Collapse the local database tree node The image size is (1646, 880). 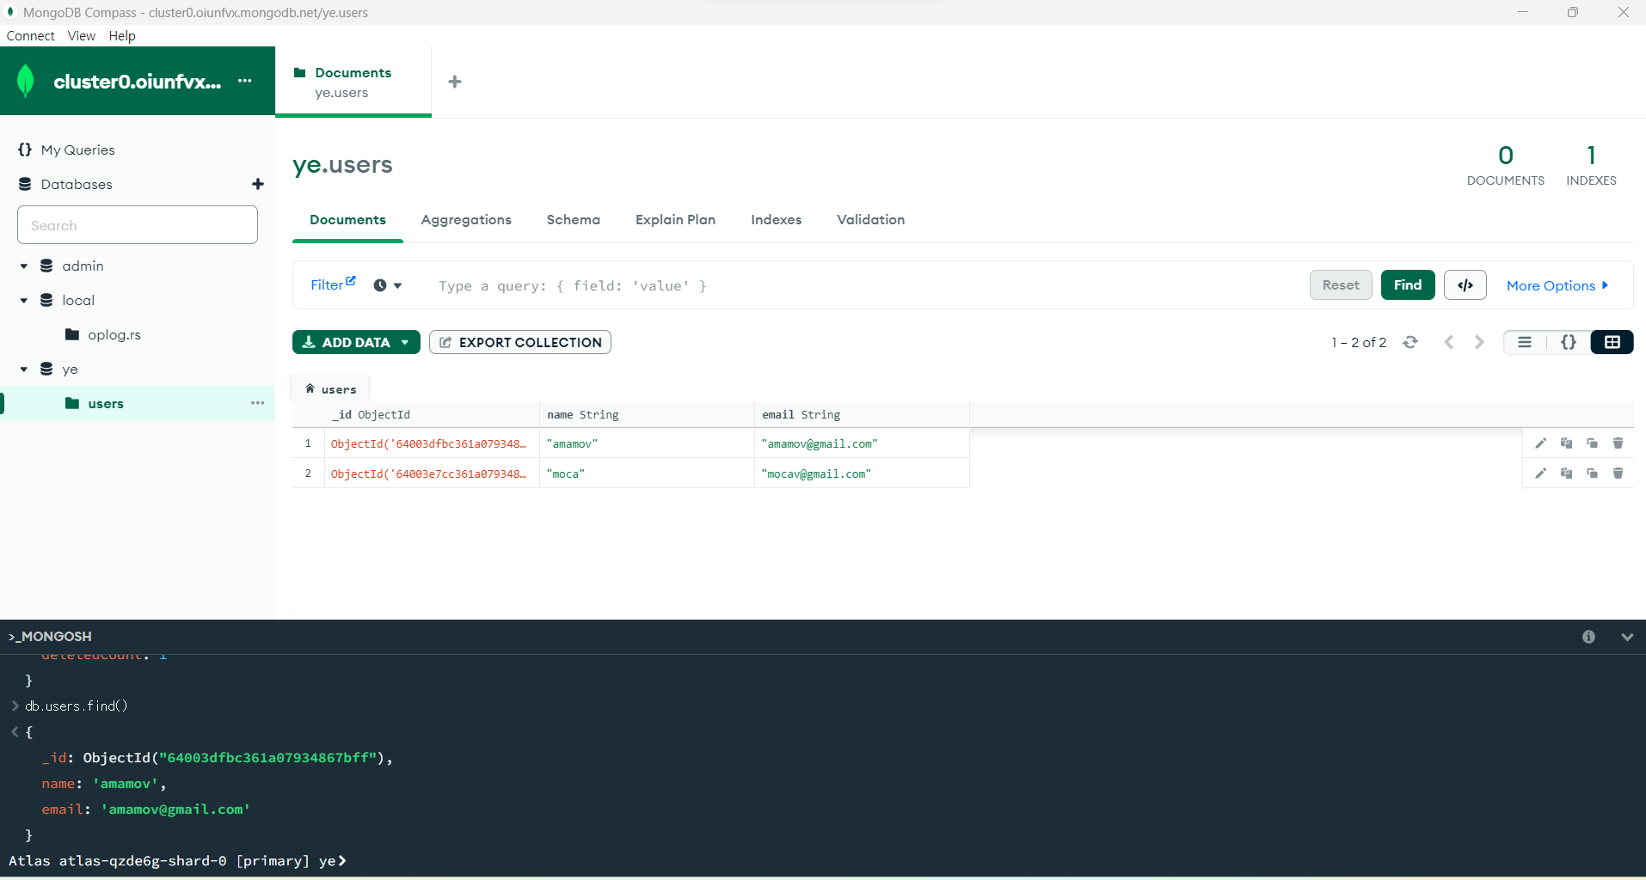click(24, 301)
